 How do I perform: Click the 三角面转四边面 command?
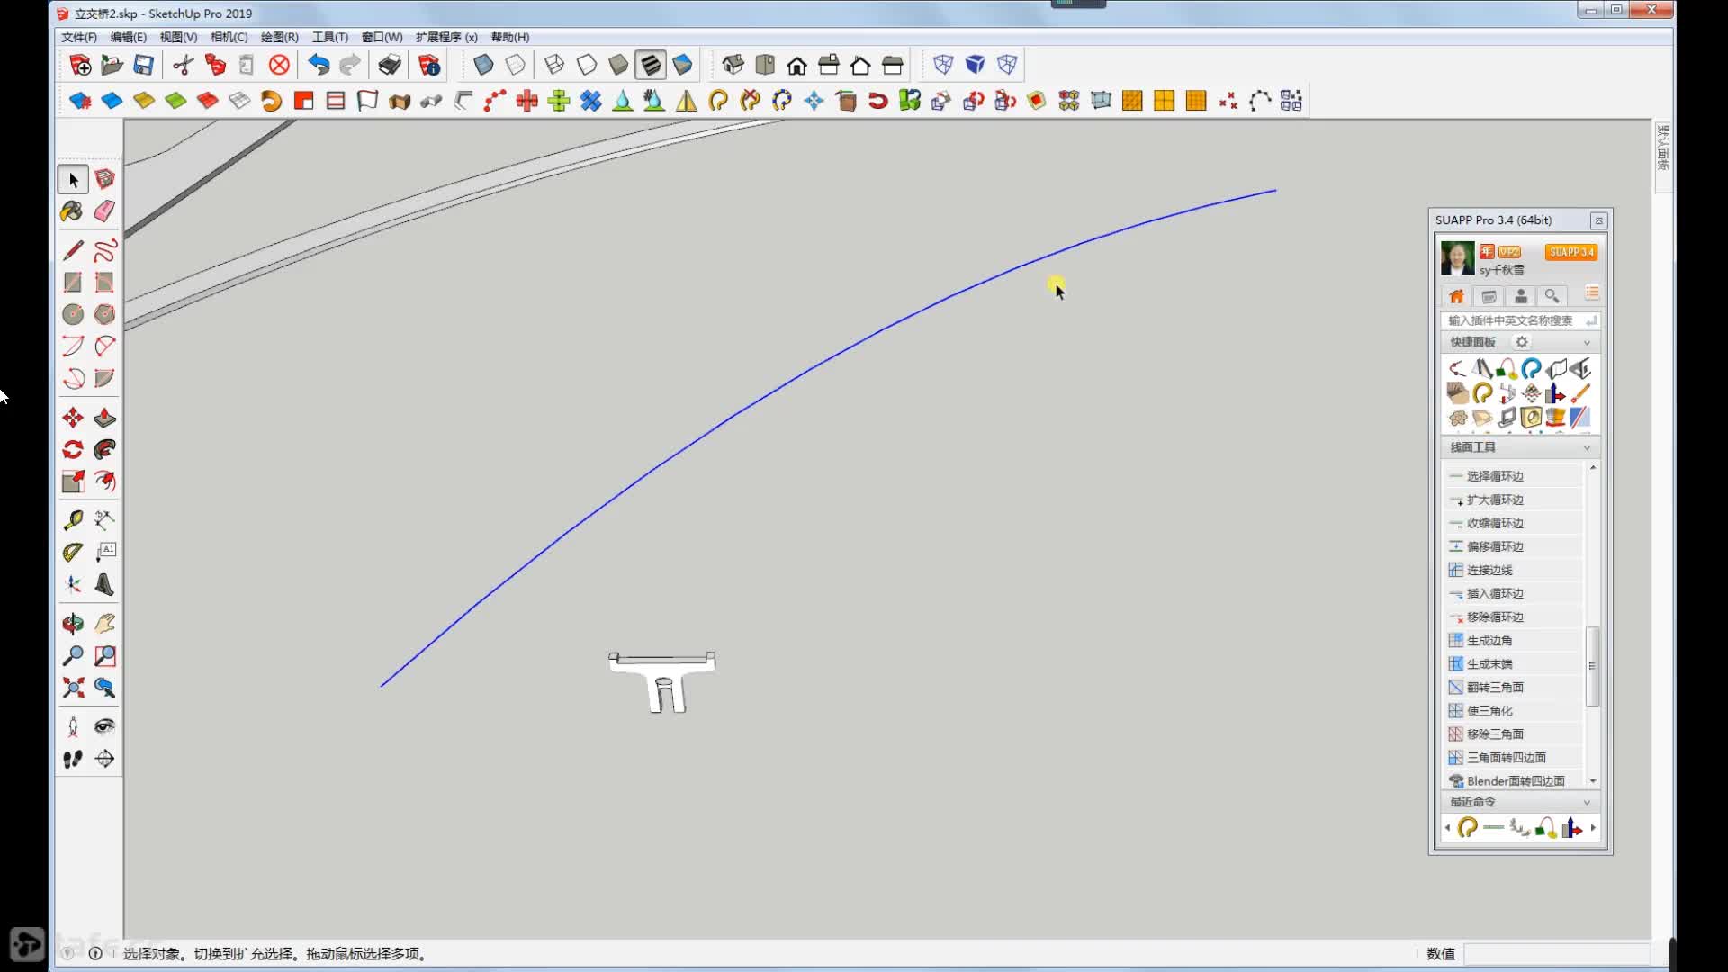(1513, 757)
